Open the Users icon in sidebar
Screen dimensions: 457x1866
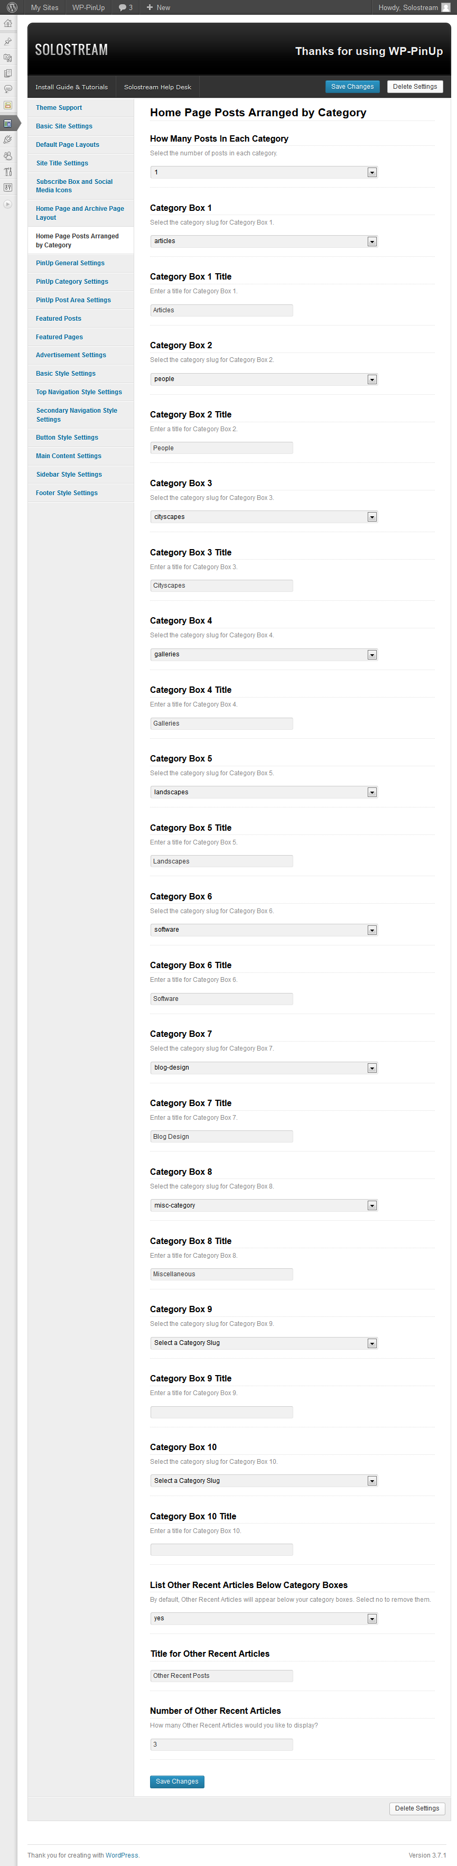(x=8, y=156)
